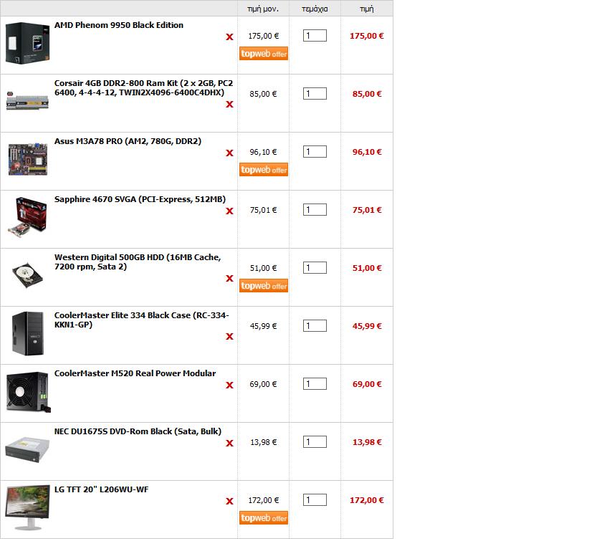The image size is (602, 541).
Task: Click the CoolerMaster M520 power supply thumbnail
Action: 29,392
